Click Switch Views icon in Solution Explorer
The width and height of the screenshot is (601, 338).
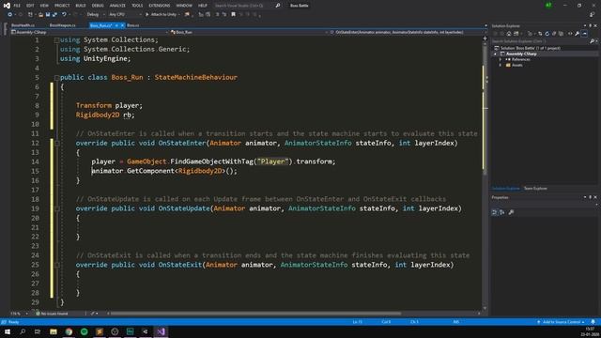pos(516,34)
